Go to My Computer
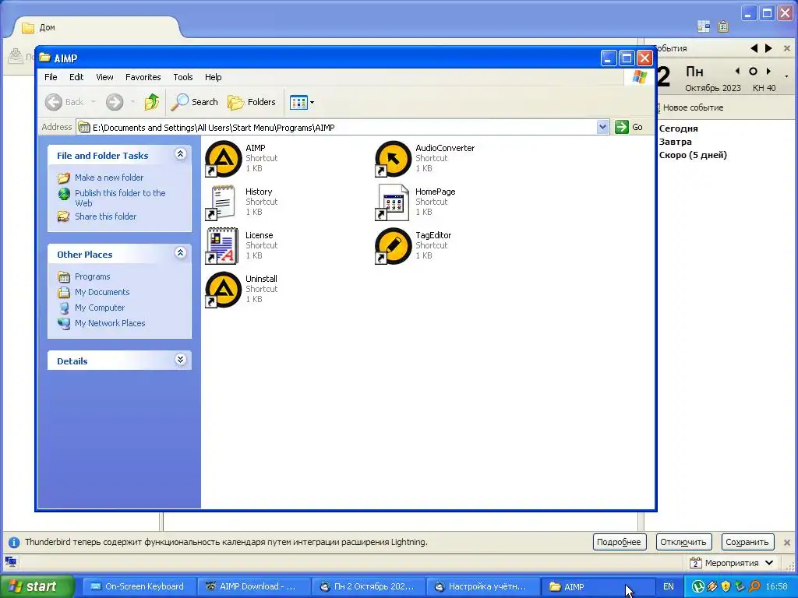This screenshot has height=598, width=798. coord(99,308)
